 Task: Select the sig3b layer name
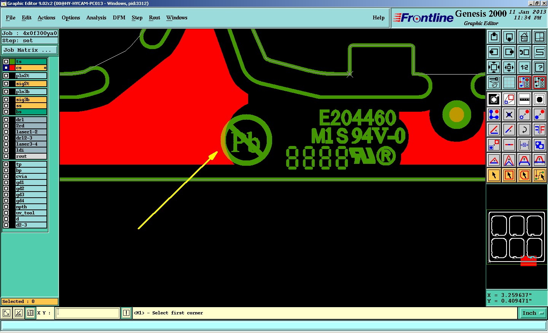(31, 100)
